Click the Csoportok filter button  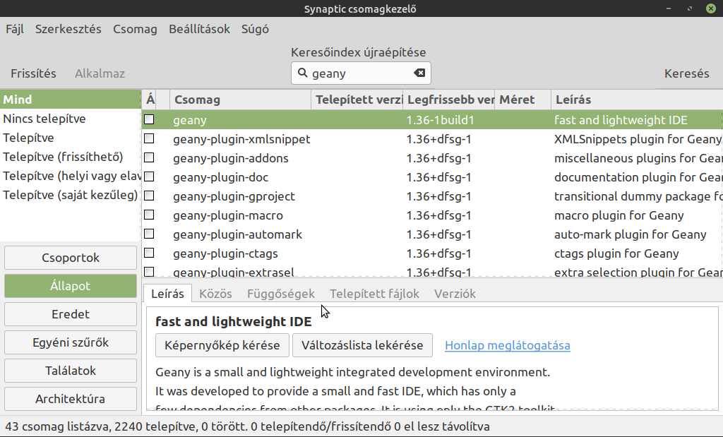pos(71,258)
